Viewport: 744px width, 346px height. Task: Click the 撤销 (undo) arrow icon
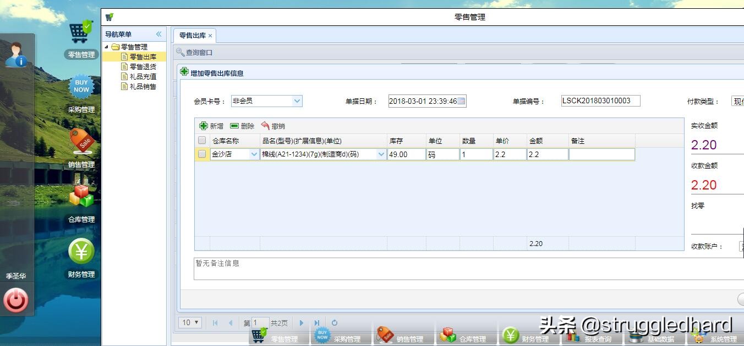tap(265, 125)
